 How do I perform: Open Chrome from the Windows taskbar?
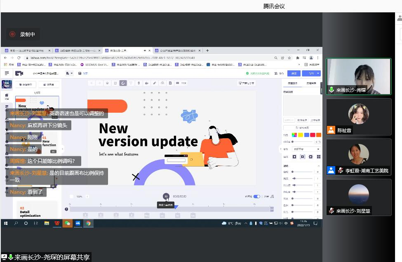tap(88, 223)
